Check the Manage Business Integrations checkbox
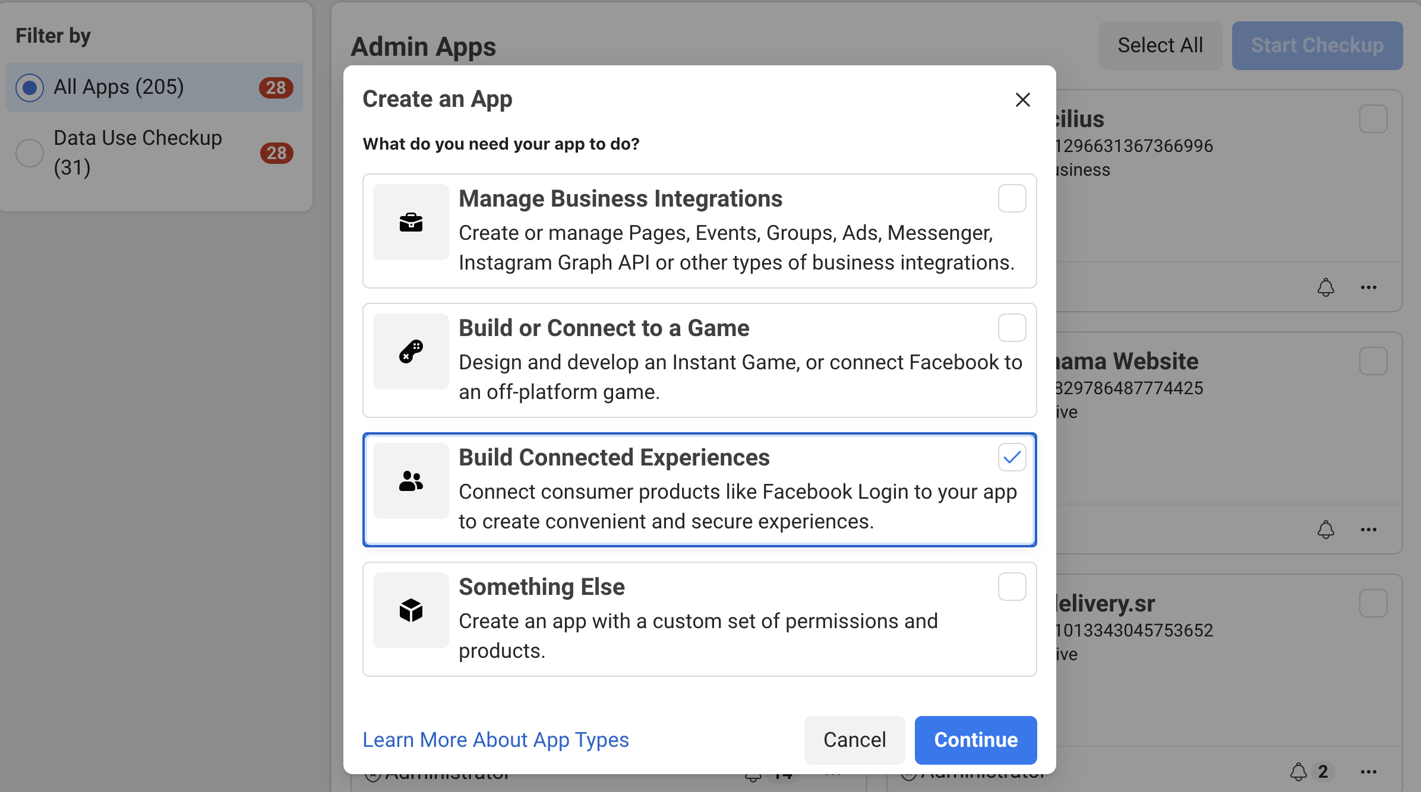Screen dimensions: 1421x792 coord(1012,198)
